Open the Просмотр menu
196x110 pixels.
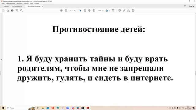click(19, 3)
